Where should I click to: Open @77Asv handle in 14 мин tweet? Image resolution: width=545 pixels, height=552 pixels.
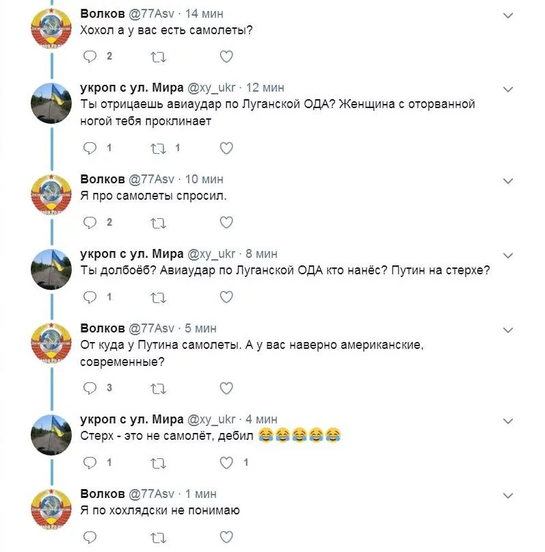click(152, 14)
